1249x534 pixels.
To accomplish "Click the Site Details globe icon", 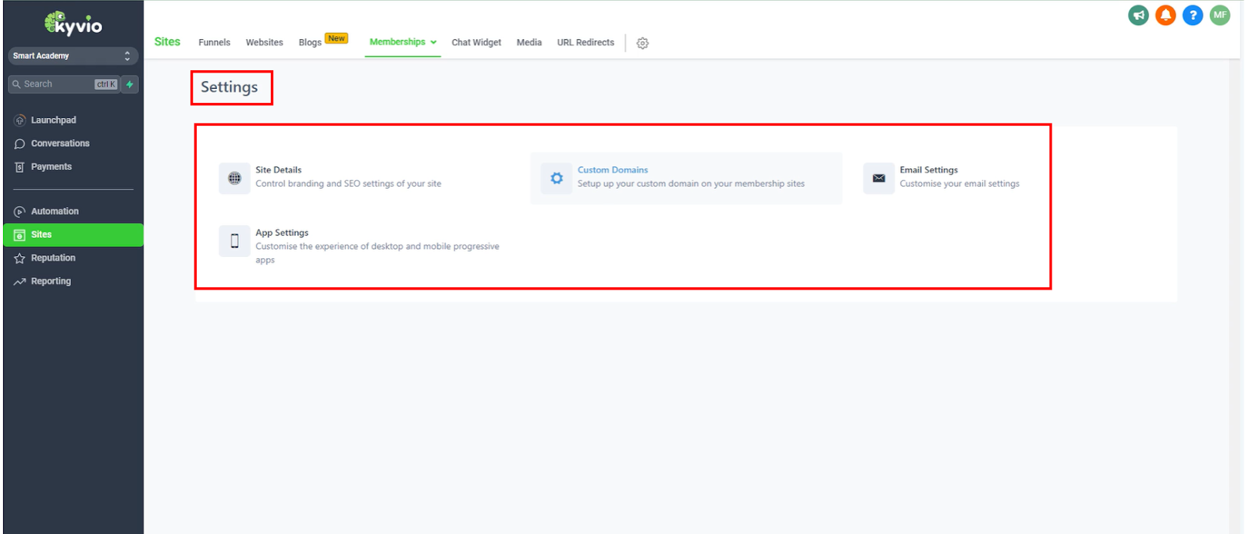I will point(234,178).
